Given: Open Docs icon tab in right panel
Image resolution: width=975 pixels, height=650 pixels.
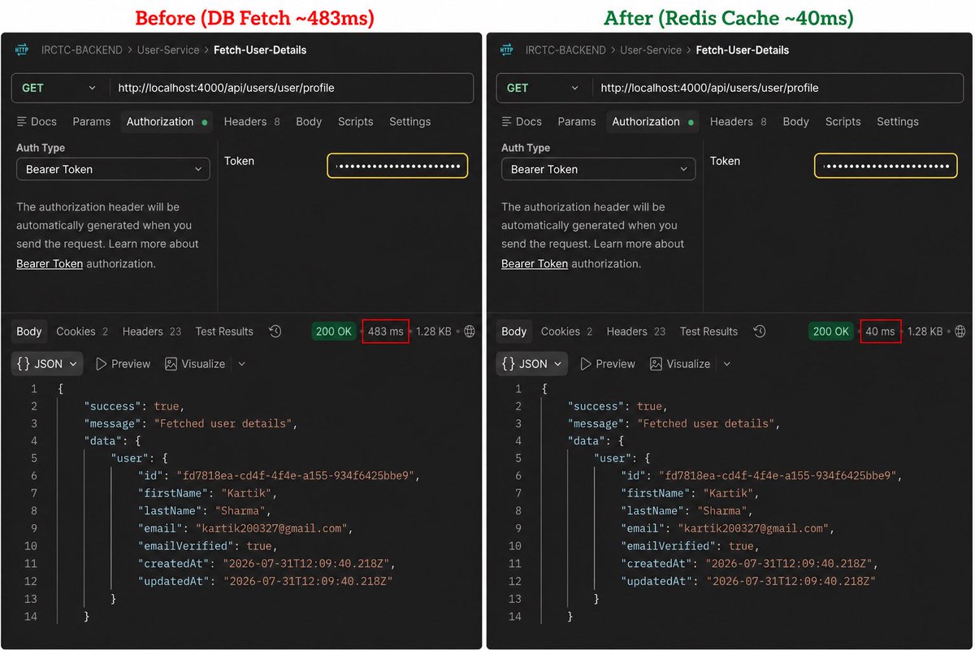Looking at the screenshot, I should click(522, 122).
